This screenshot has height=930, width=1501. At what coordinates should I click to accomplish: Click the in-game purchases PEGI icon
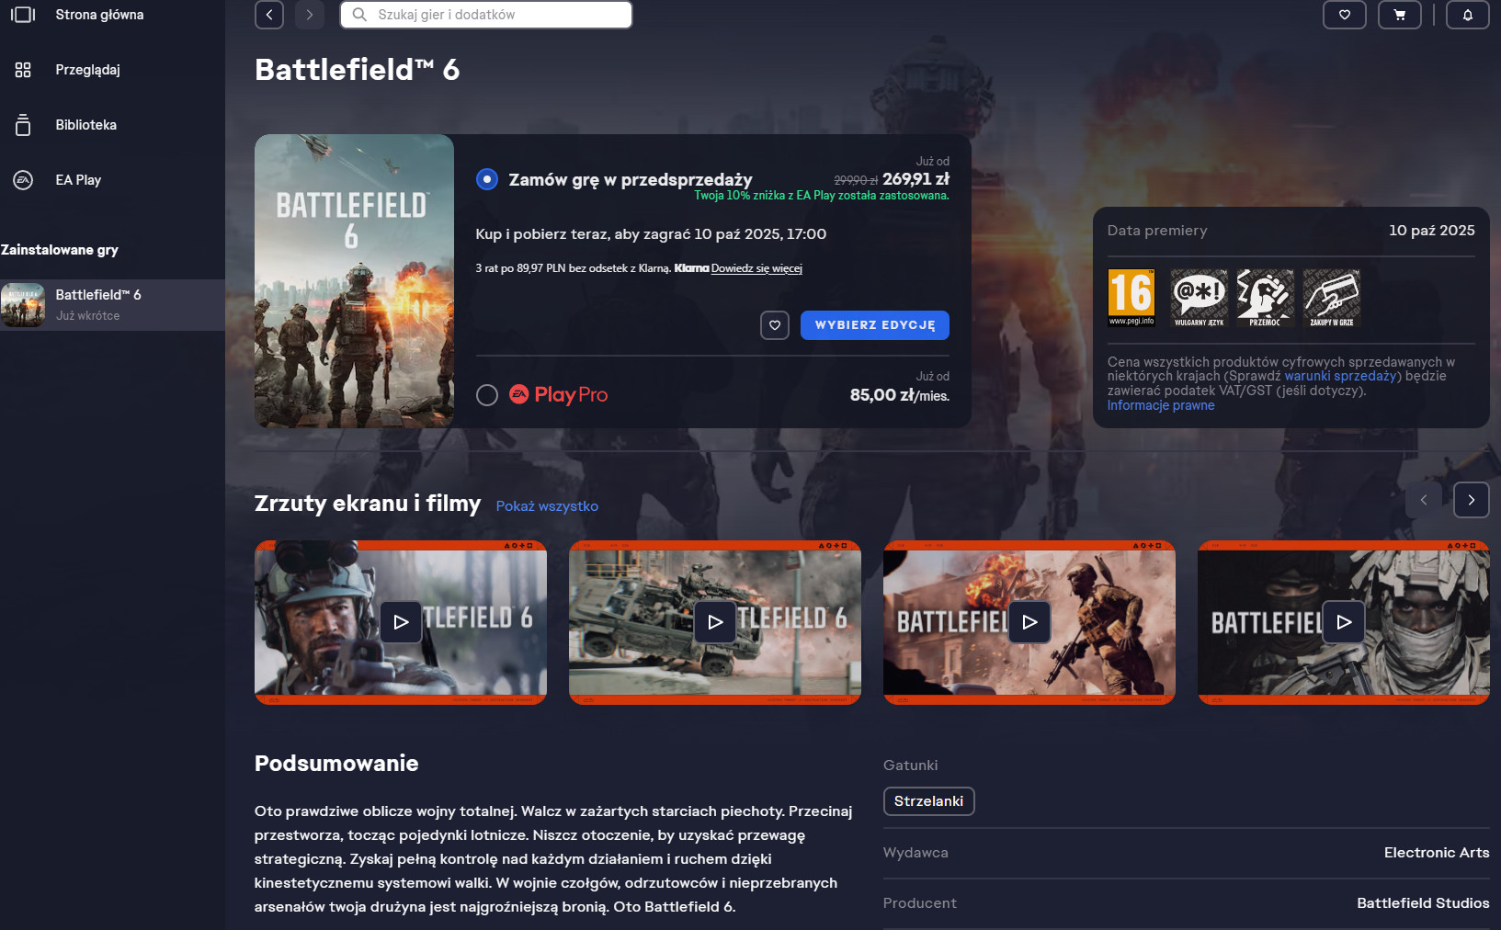pos(1332,298)
